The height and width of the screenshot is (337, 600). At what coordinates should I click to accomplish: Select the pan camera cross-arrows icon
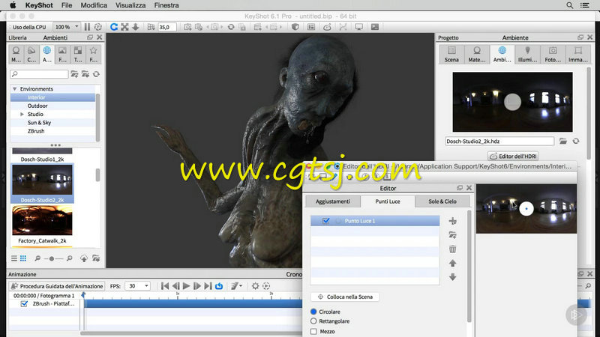point(124,27)
